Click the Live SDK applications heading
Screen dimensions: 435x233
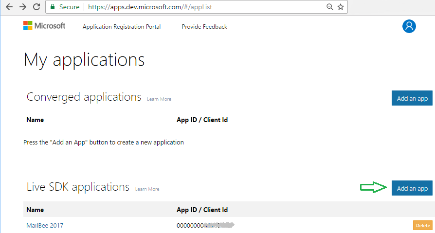[78, 187]
